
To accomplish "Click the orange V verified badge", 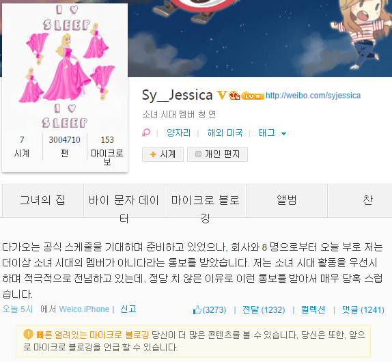I will click(222, 95).
